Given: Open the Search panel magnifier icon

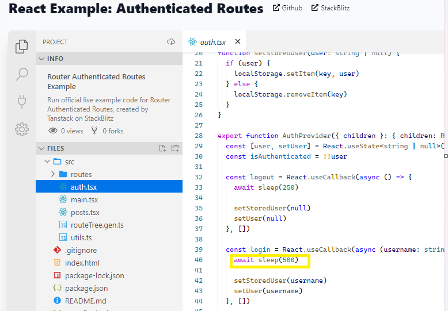Looking at the screenshot, I should coord(22,74).
